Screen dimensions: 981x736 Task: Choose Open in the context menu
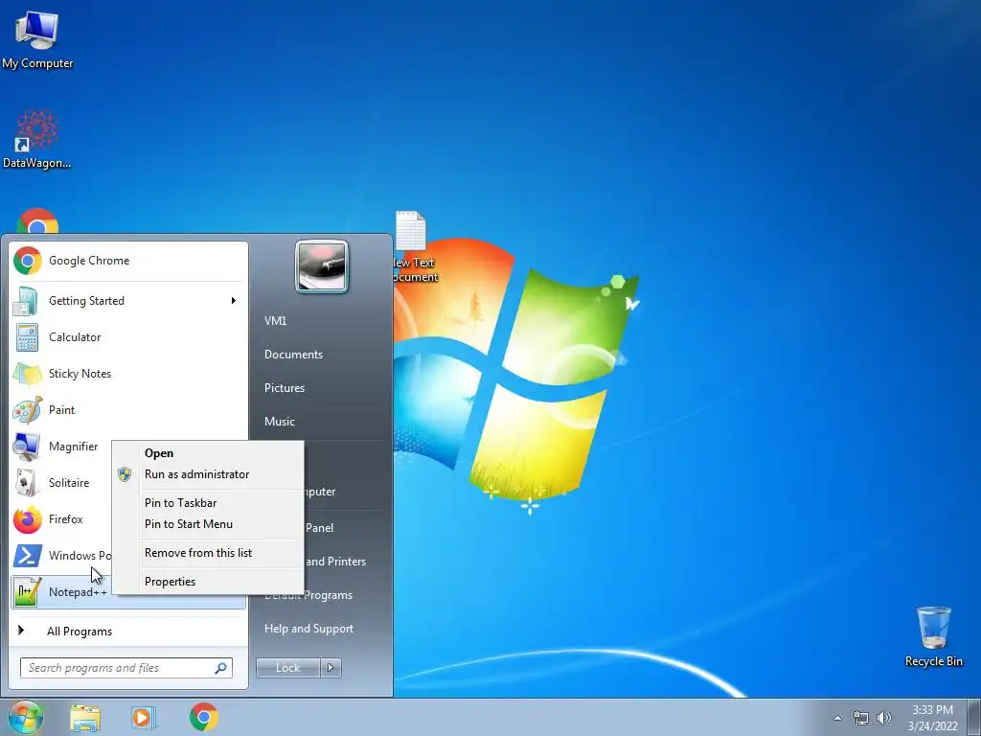(208, 453)
